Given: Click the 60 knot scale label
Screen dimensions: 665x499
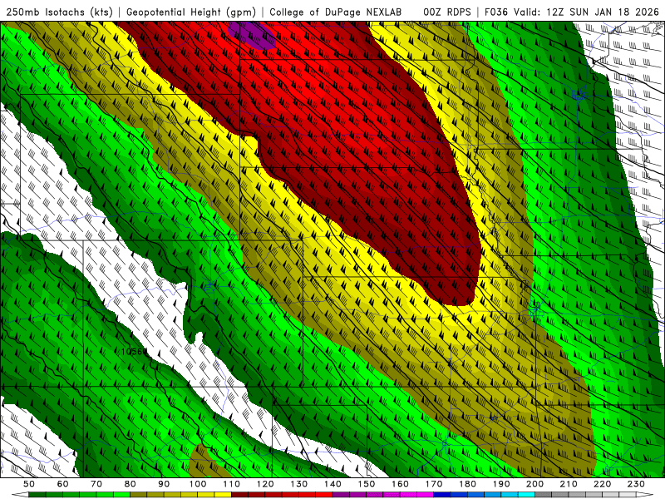Looking at the screenshot, I should pos(63,484).
